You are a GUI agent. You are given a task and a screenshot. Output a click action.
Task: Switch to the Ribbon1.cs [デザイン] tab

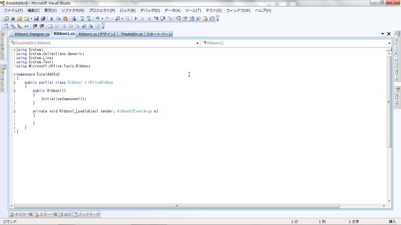tap(97, 34)
